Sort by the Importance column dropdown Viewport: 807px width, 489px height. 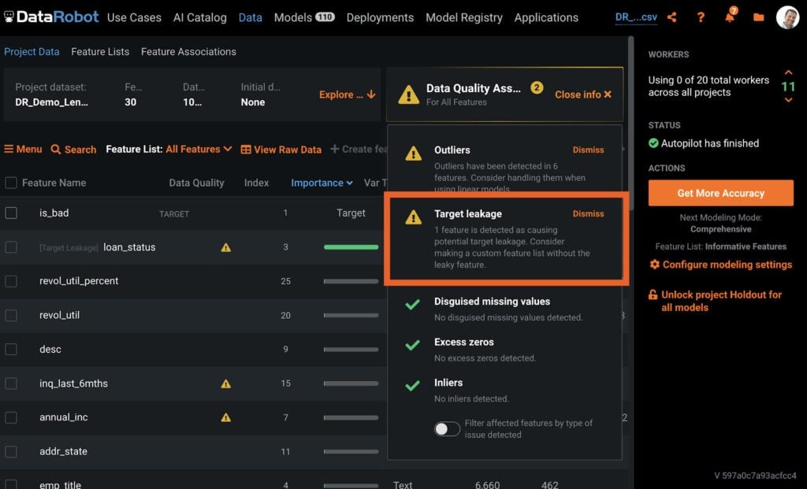pyautogui.click(x=322, y=183)
